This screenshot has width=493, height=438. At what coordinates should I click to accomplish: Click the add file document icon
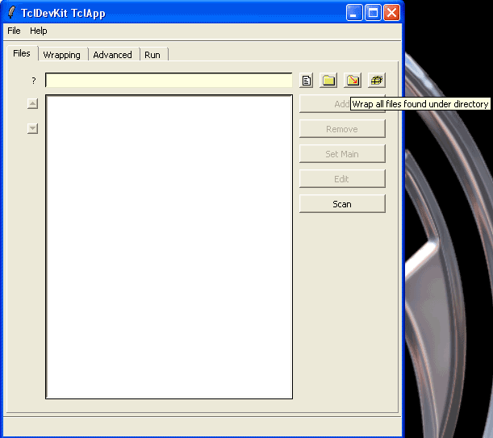307,81
